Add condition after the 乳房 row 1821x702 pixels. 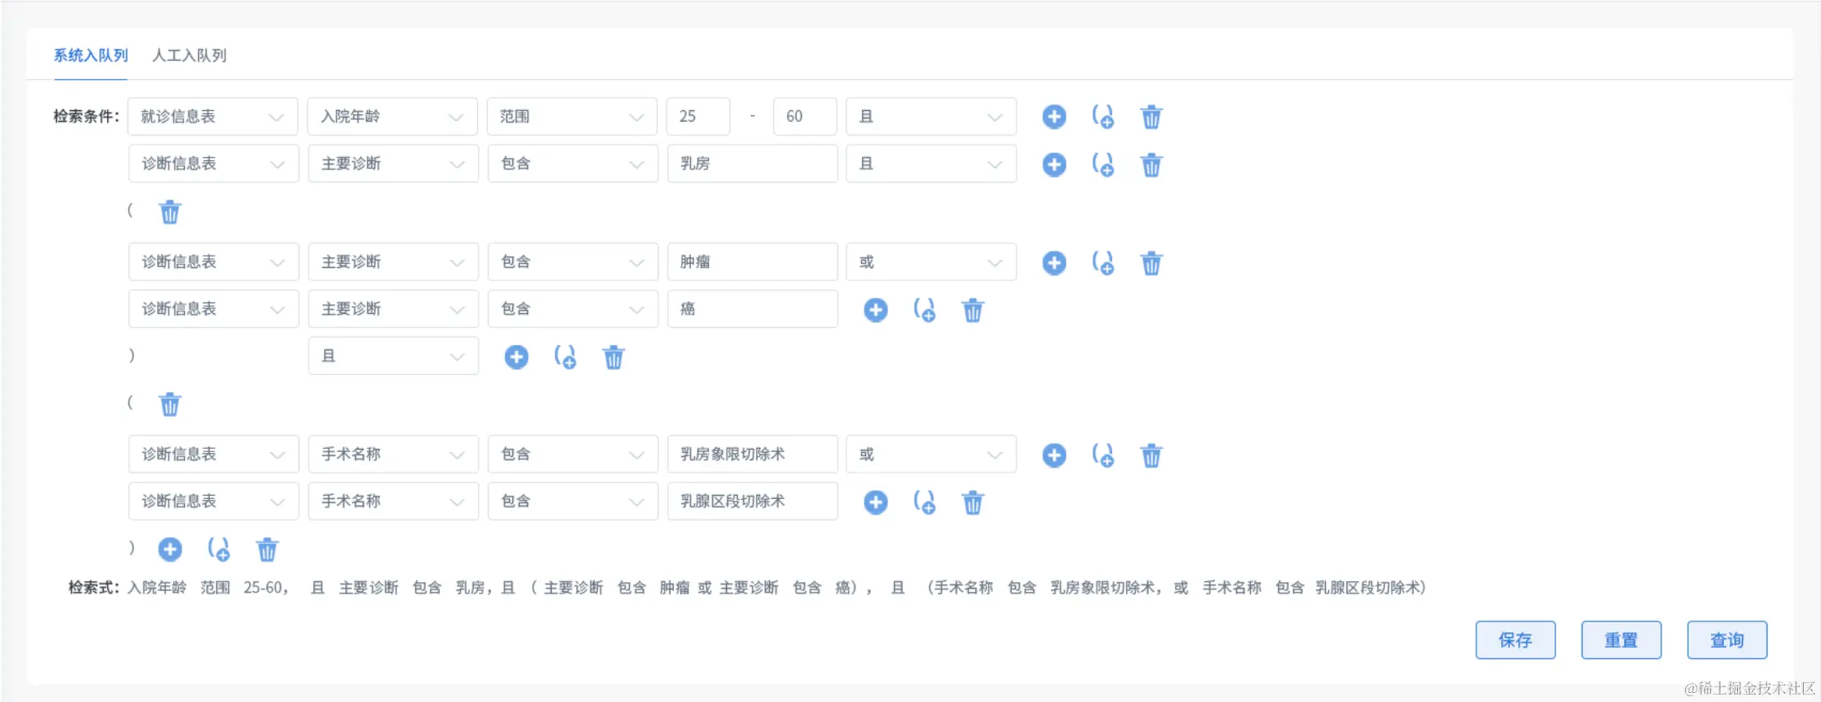(x=1054, y=164)
